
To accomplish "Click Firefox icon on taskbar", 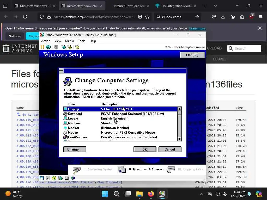I will coord(151,194).
